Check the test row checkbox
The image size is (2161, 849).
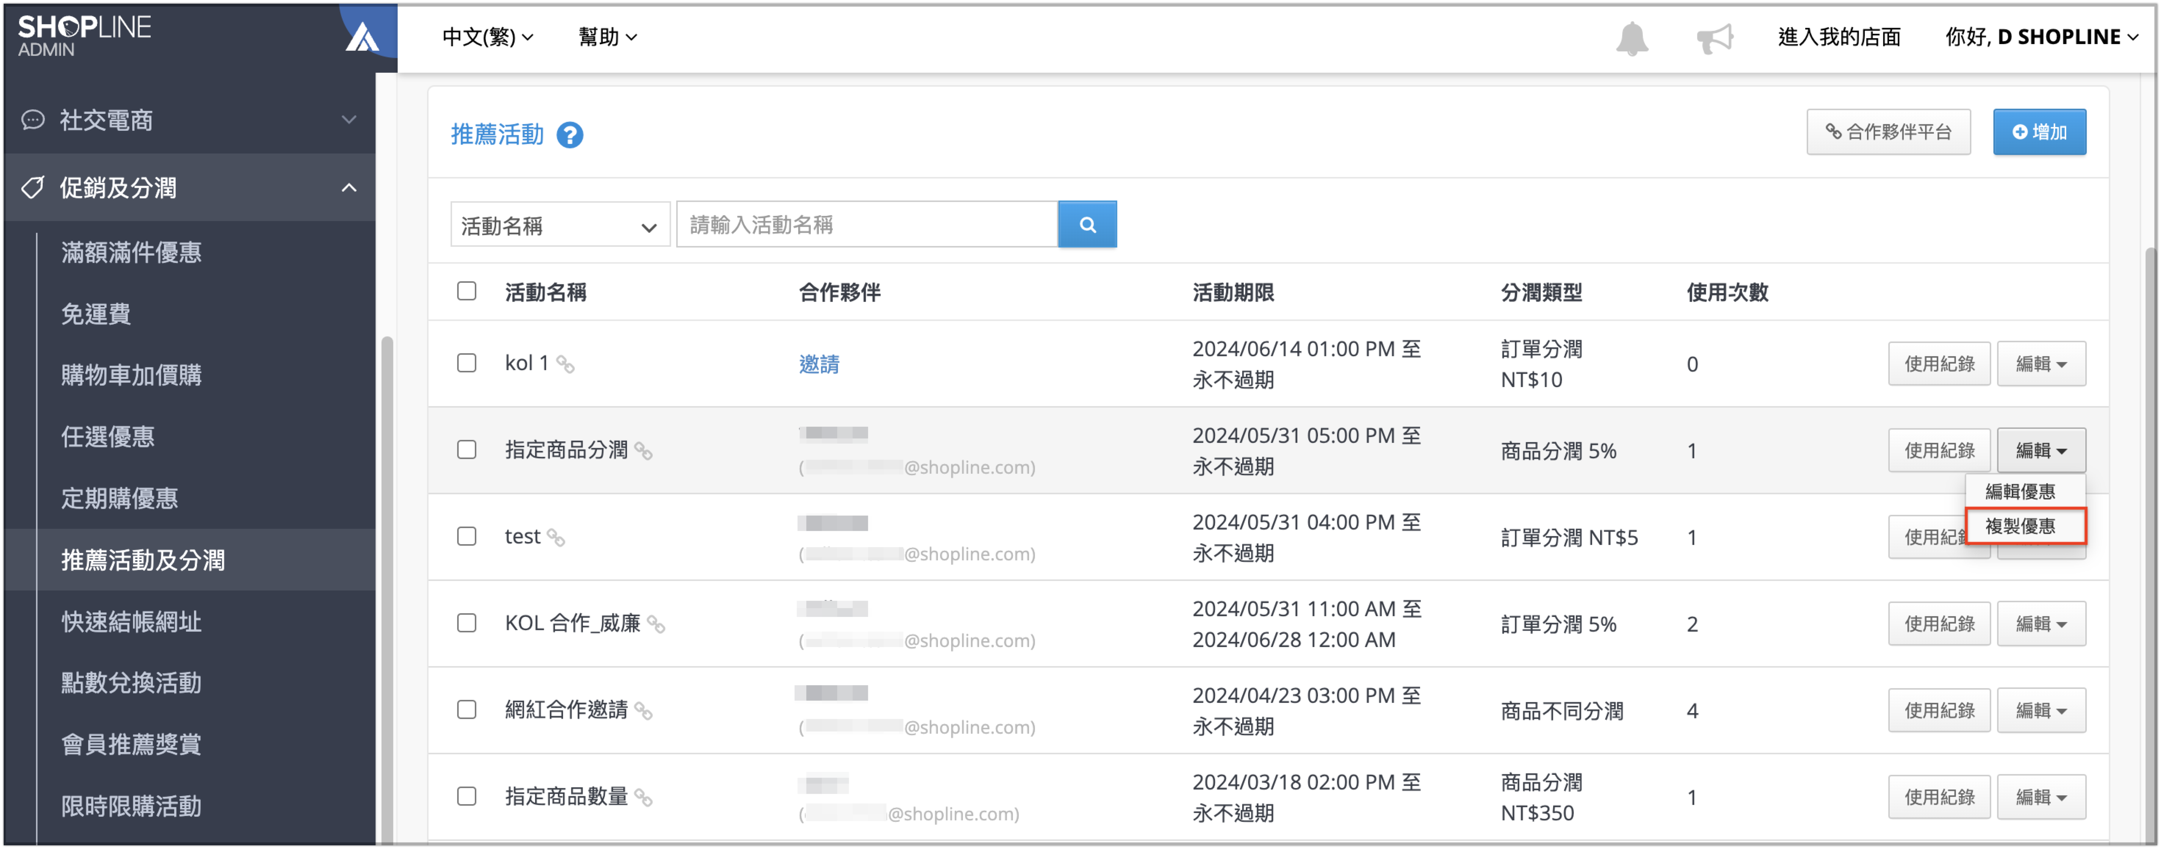pyautogui.click(x=466, y=537)
